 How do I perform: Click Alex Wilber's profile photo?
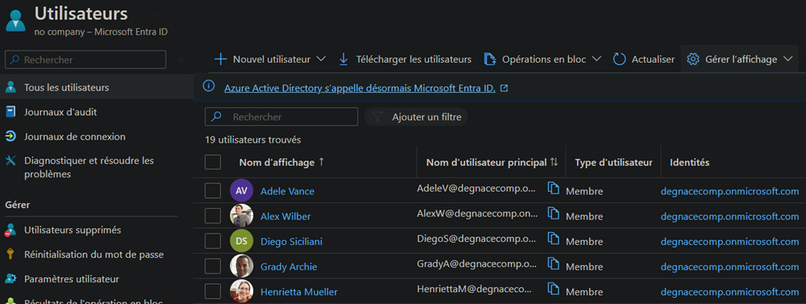pyautogui.click(x=242, y=216)
